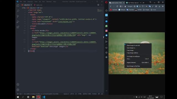Split the VS Code editor right

(x=98, y=5)
